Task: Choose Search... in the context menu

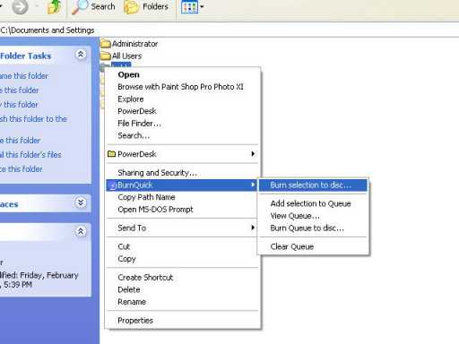Action: click(183, 135)
